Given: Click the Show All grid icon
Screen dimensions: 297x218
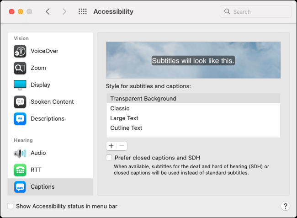Looking at the screenshot, I should [x=83, y=12].
